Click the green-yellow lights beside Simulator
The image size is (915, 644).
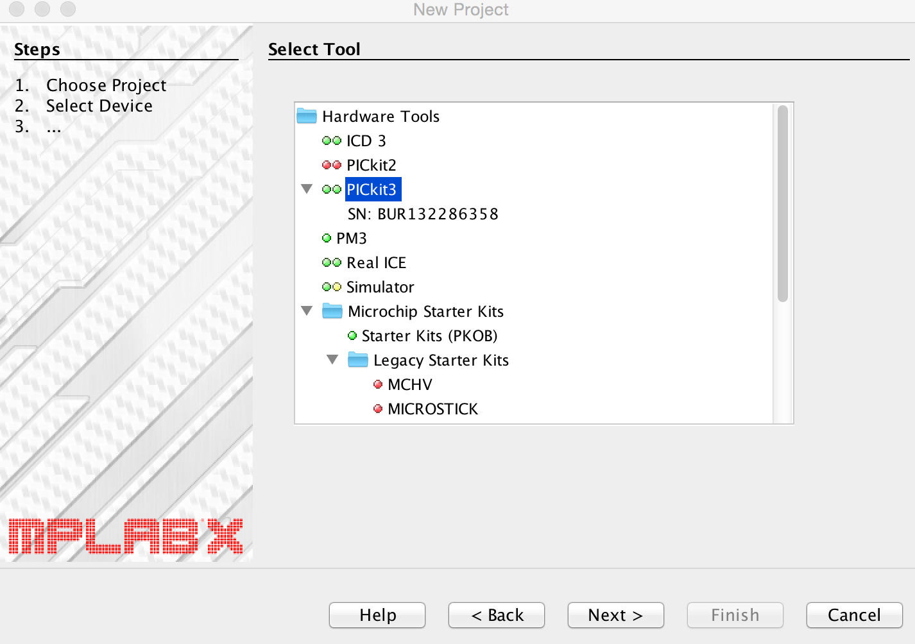332,287
